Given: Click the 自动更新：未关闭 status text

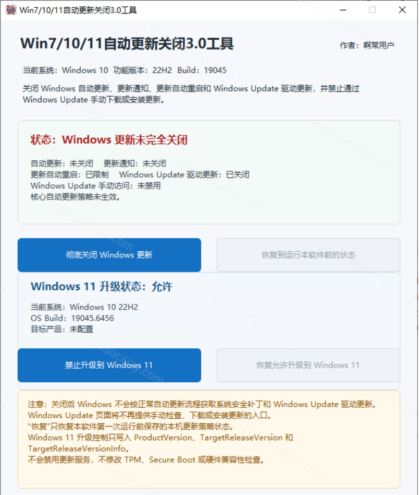Looking at the screenshot, I should click(61, 163).
